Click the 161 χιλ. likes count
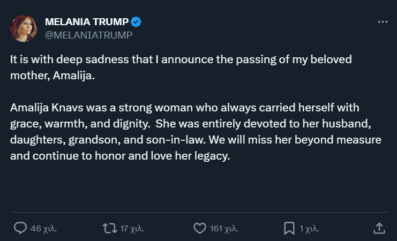 tap(224, 229)
